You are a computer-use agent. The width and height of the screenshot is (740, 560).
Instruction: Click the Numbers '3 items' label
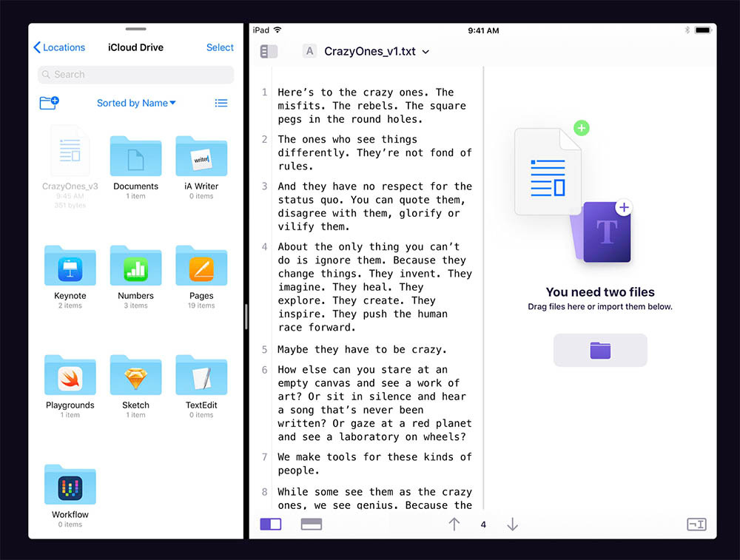136,306
